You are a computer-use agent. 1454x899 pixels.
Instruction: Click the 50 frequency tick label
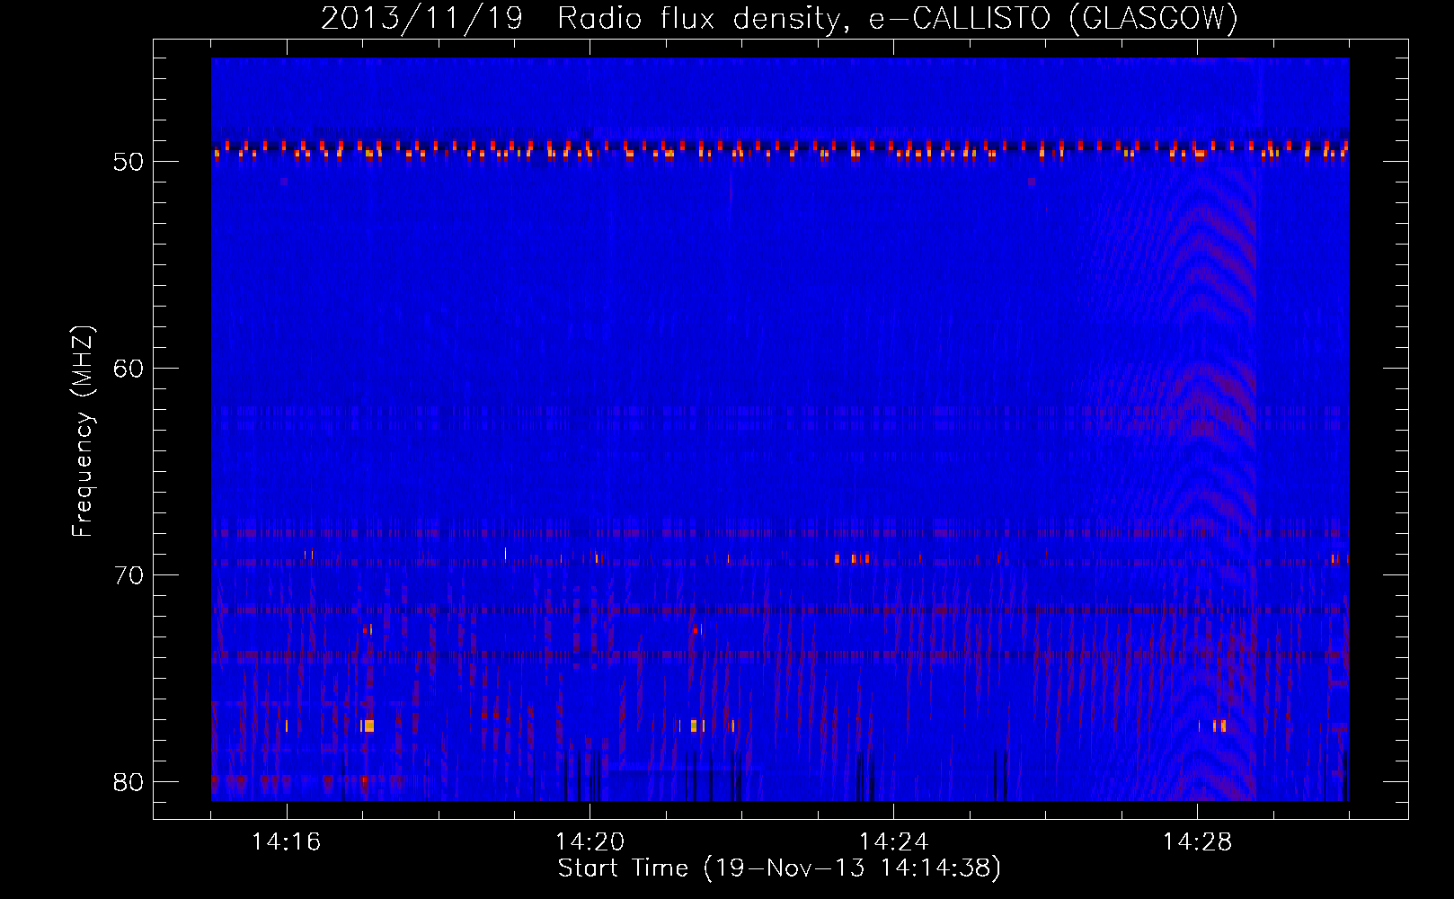click(129, 162)
